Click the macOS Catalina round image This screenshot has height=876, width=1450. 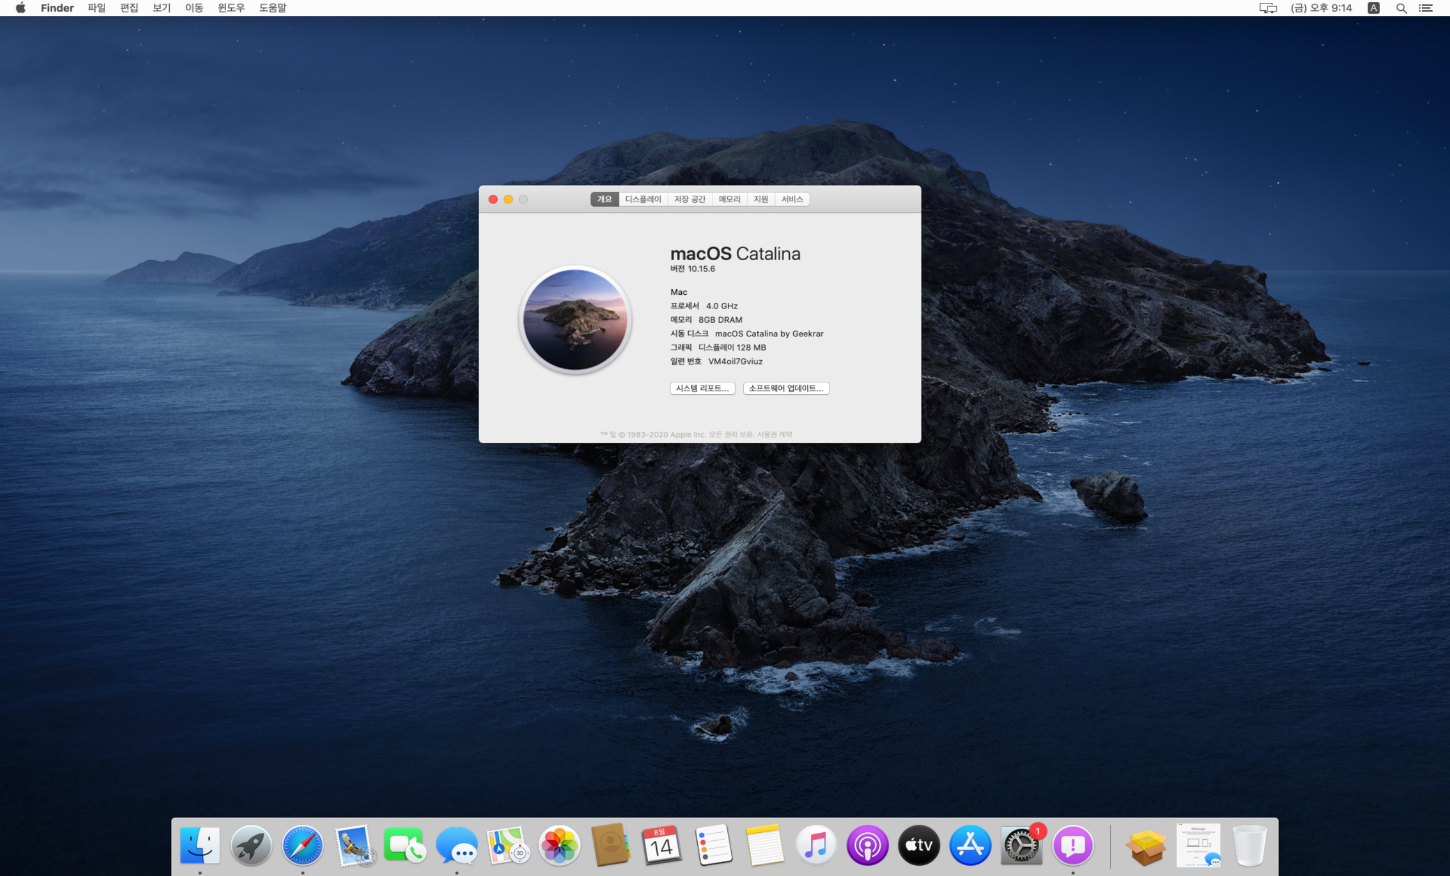(x=575, y=319)
